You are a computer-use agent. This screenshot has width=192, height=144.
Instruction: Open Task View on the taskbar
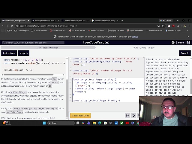point(78,123)
